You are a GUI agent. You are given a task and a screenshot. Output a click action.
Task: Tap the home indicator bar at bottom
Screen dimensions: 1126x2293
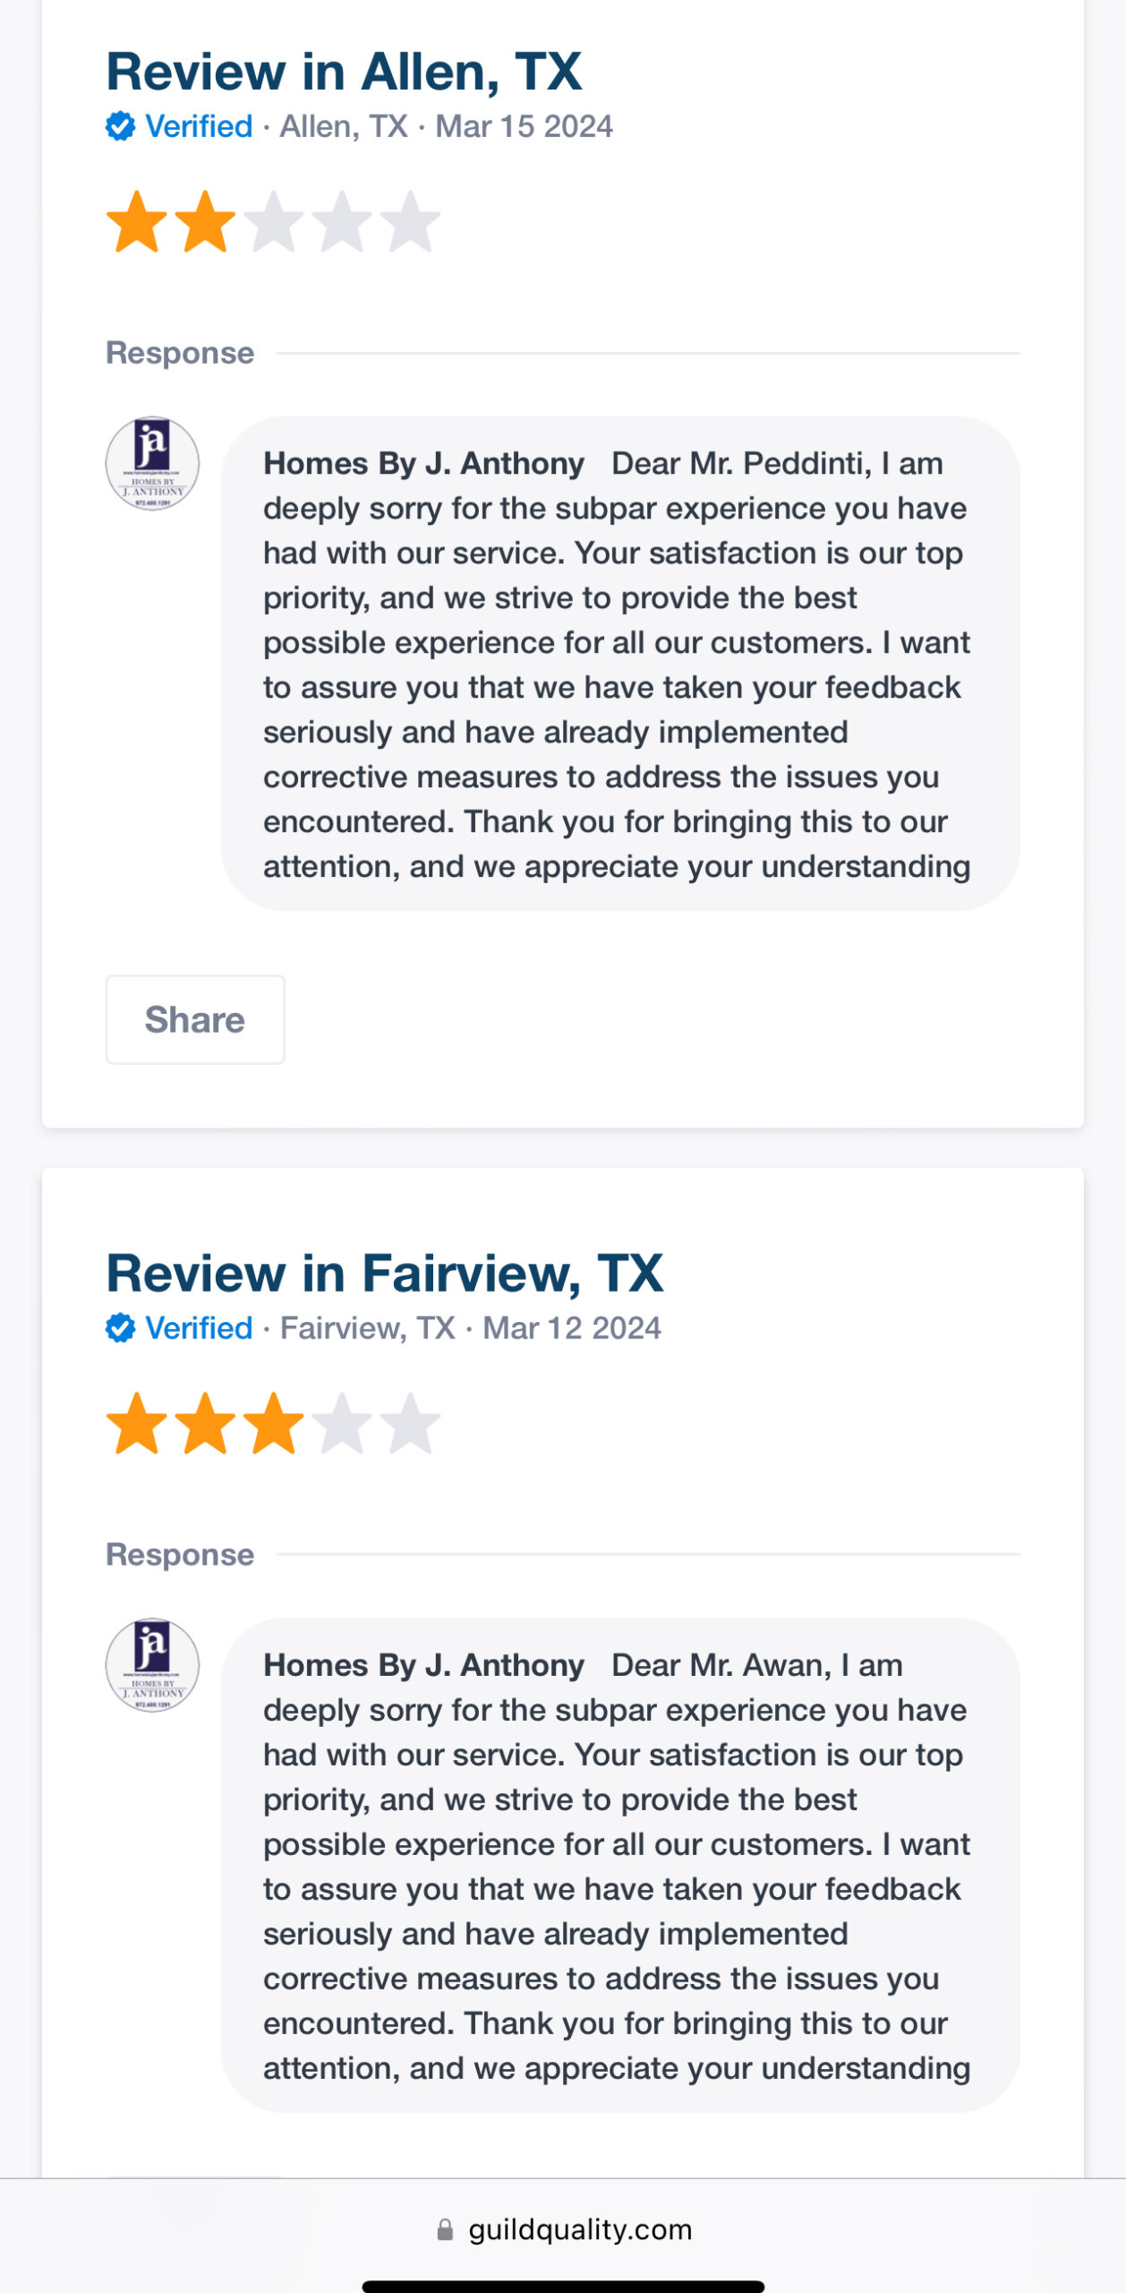coord(563,2286)
